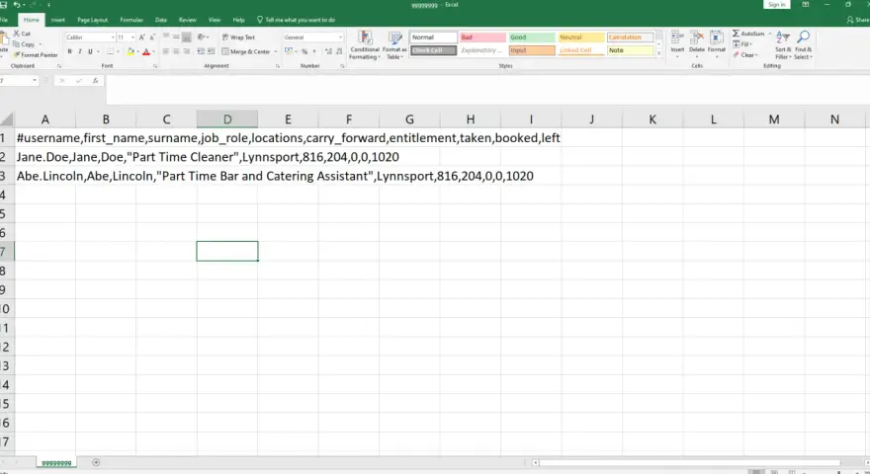The image size is (870, 474).
Task: Click the Share button
Action: click(x=858, y=20)
